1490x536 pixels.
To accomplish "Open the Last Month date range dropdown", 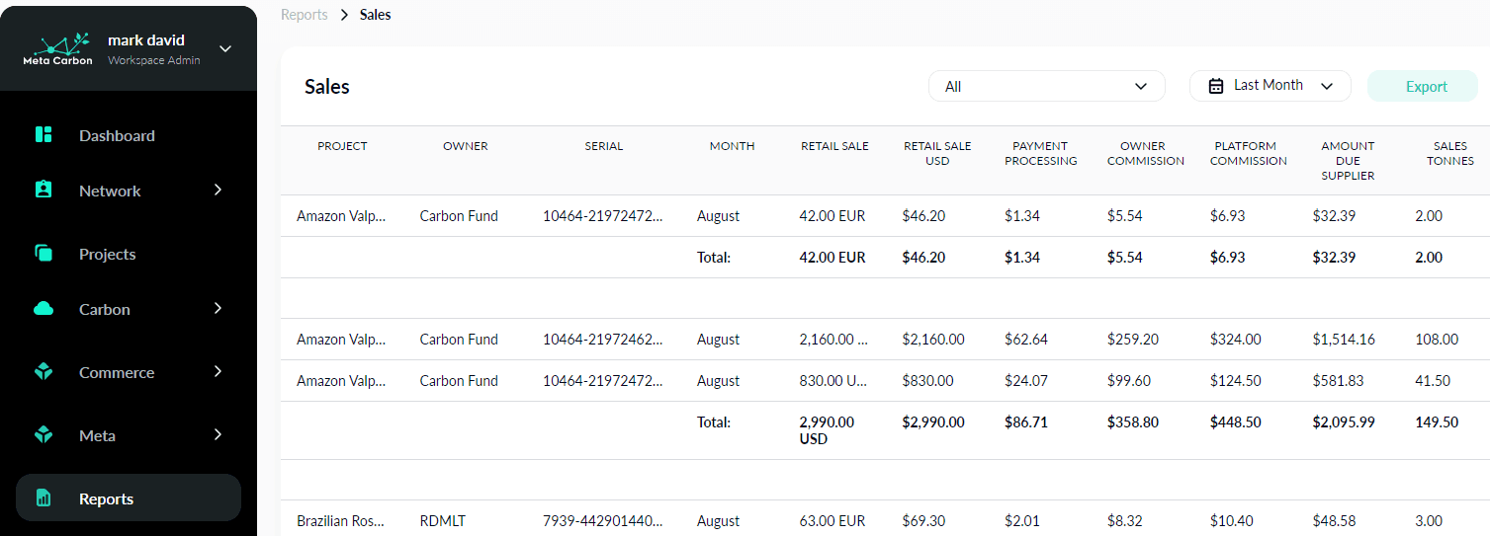I will coord(1270,86).
